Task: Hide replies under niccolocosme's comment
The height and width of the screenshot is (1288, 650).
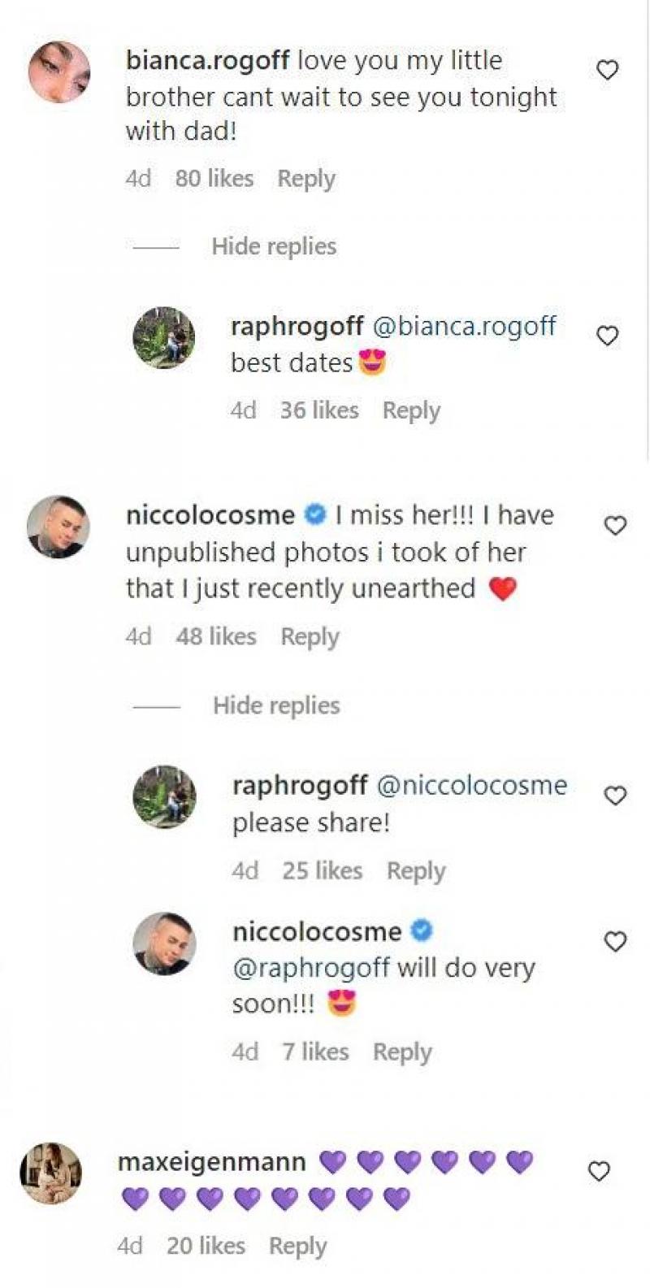Action: 276,705
